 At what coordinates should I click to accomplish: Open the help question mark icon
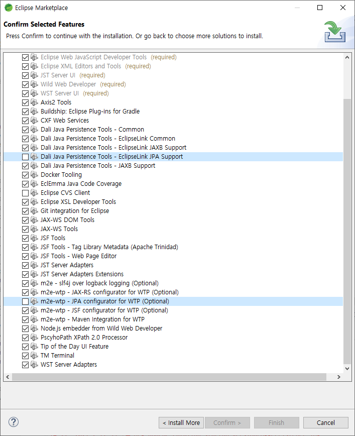pos(14,422)
